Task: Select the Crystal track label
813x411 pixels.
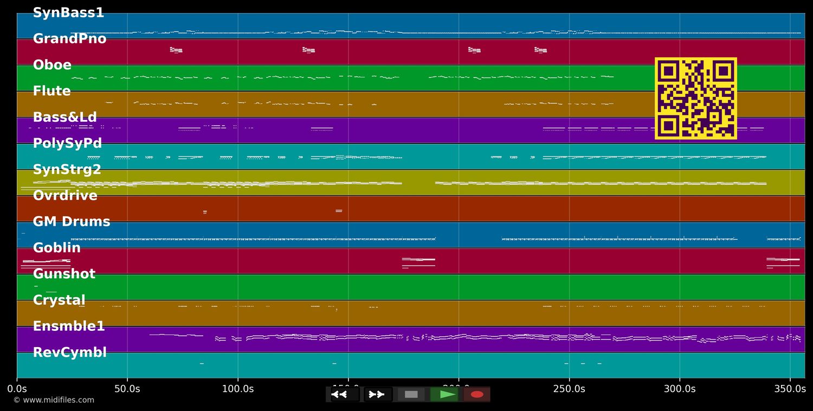Action: tap(59, 300)
